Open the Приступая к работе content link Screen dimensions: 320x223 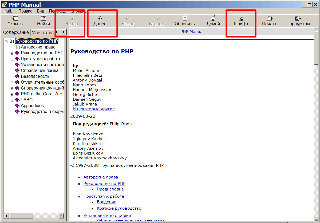pyautogui.click(x=104, y=196)
